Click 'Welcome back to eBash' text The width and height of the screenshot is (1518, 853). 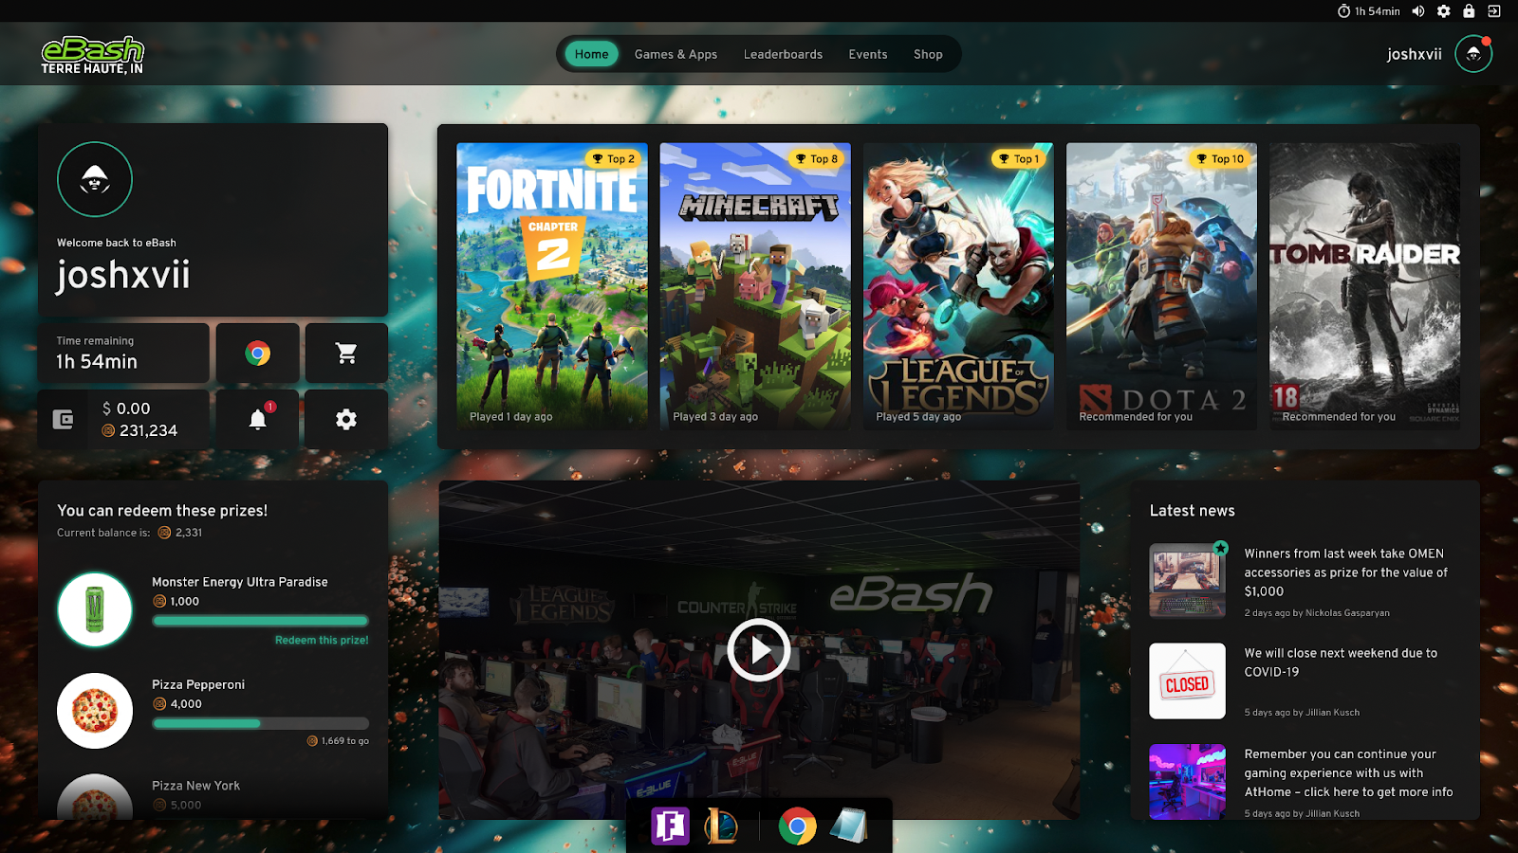(116, 243)
